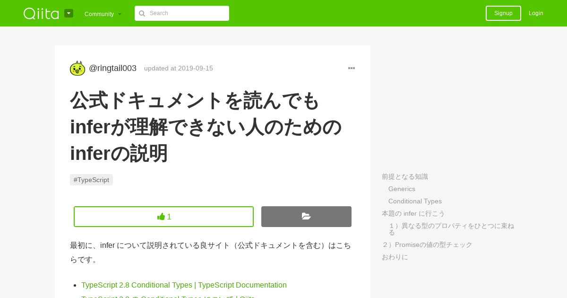567x298 pixels.
Task: Open the article three-dots menu
Action: tap(352, 68)
